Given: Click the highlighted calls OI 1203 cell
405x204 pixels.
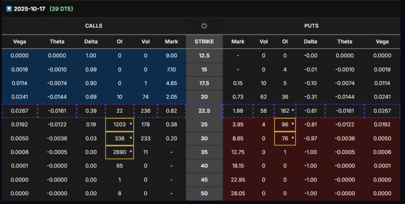Looking at the screenshot, I should click(119, 125).
